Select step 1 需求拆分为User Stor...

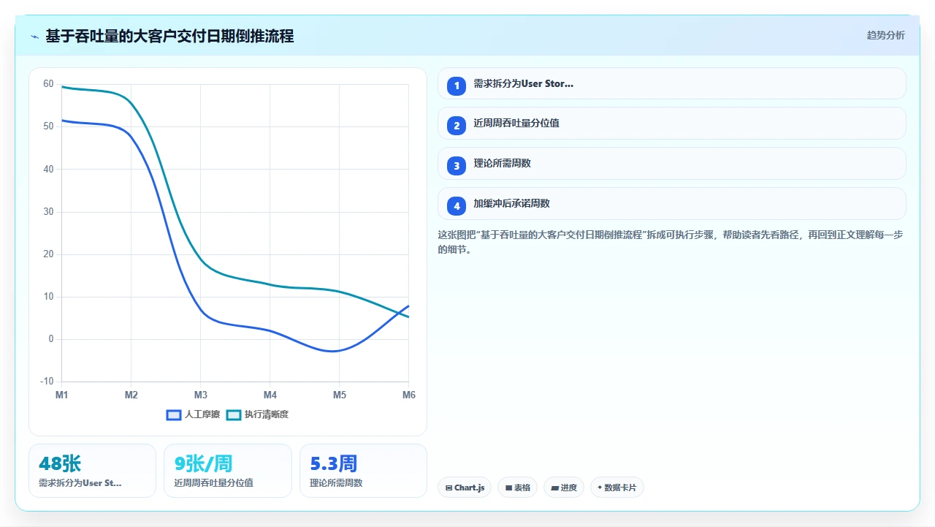click(x=671, y=83)
